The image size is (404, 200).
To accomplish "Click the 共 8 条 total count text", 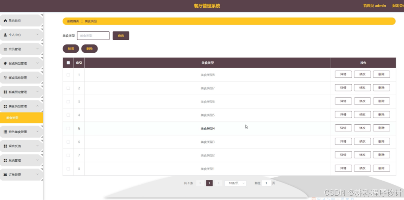I will 188,183.
